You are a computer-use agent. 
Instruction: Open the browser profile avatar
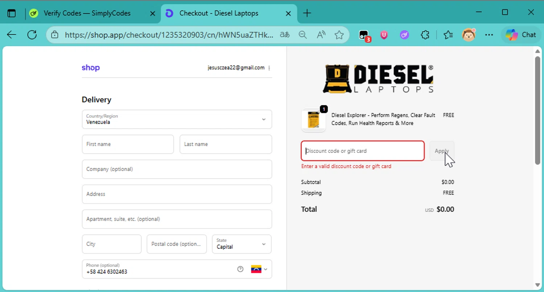click(469, 35)
